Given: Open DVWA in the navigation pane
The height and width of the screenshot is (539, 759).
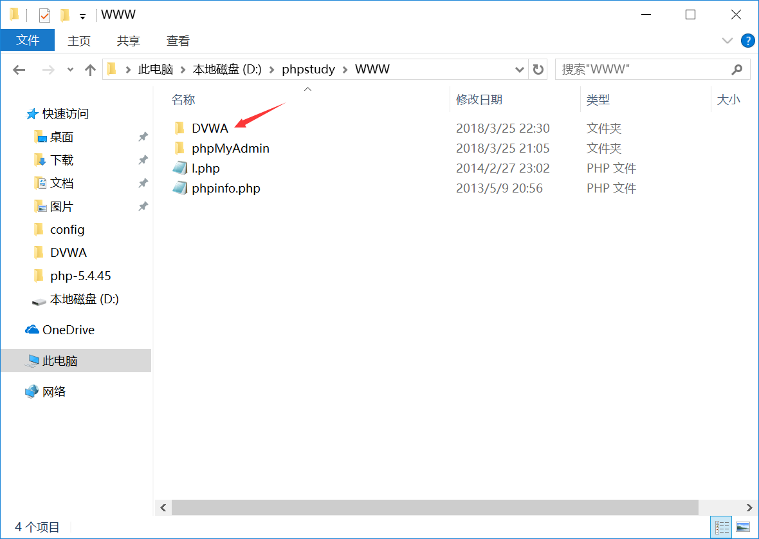Looking at the screenshot, I should (68, 252).
